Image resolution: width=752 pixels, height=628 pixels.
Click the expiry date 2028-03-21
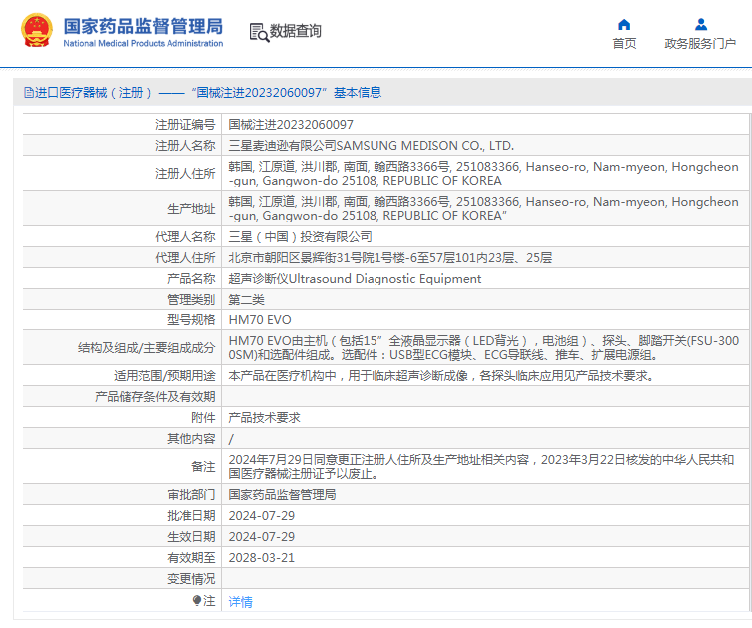pos(262,558)
